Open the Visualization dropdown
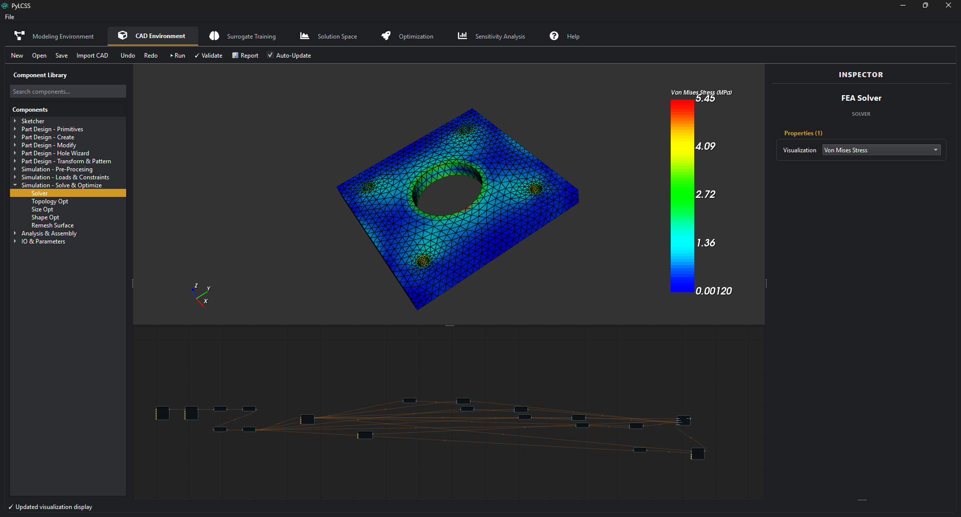 tap(881, 150)
